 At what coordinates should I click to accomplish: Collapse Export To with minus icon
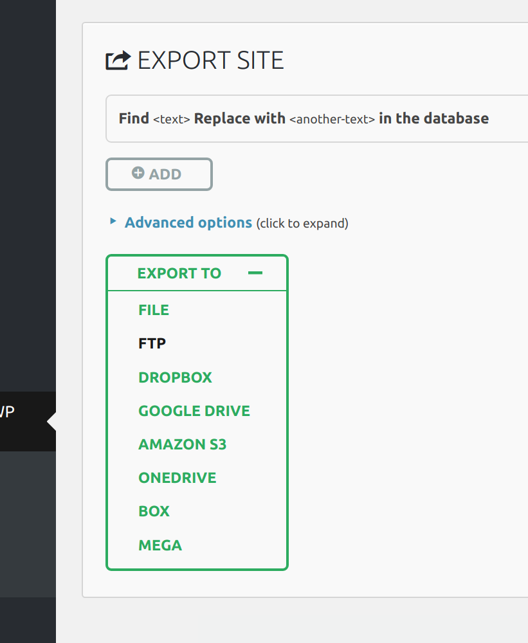(x=255, y=273)
